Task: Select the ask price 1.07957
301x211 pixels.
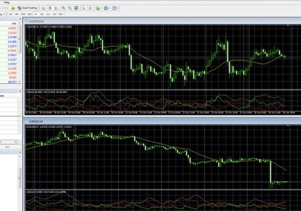Action: 12,64
